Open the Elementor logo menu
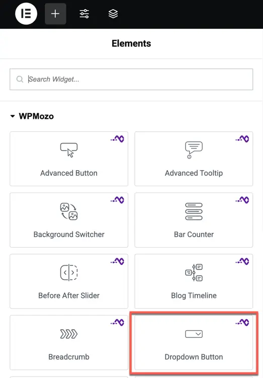 coord(26,14)
